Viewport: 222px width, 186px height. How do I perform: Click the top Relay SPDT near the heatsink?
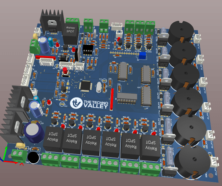coord(71,33)
